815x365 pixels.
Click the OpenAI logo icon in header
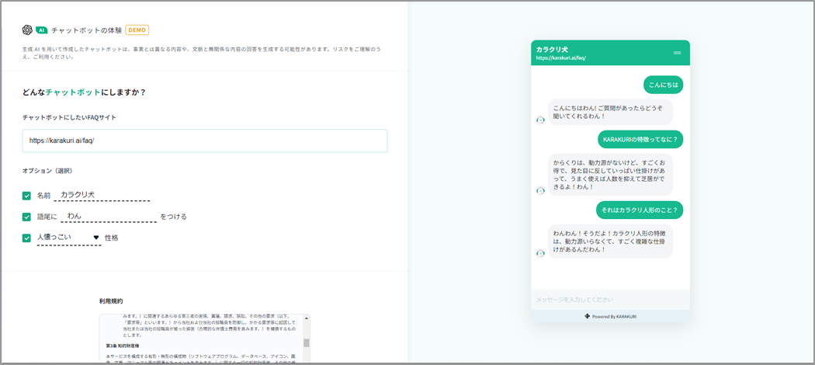(x=27, y=30)
